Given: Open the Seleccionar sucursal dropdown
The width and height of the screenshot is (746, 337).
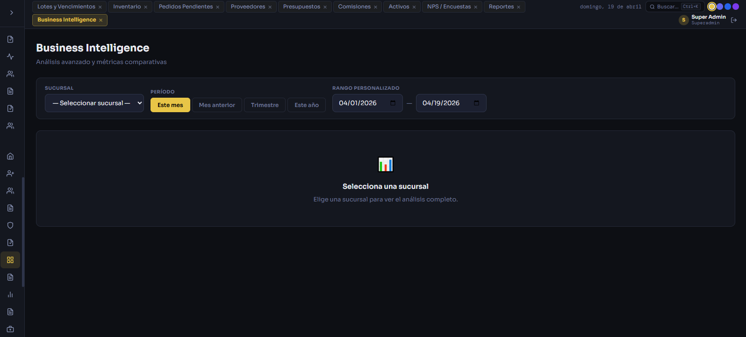Looking at the screenshot, I should (x=94, y=103).
